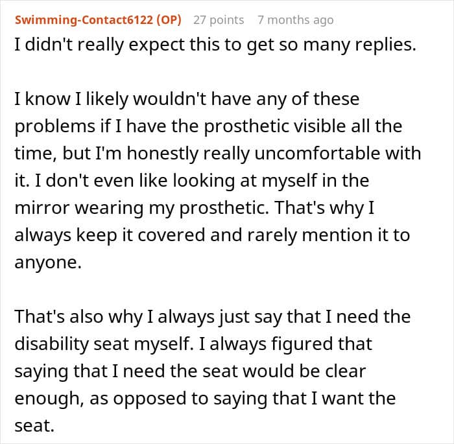
Task: Click the 27 points score
Action: point(219,20)
